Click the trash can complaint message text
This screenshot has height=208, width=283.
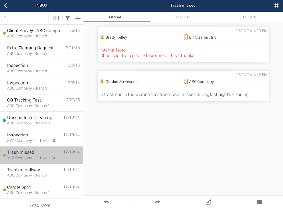click(x=175, y=94)
